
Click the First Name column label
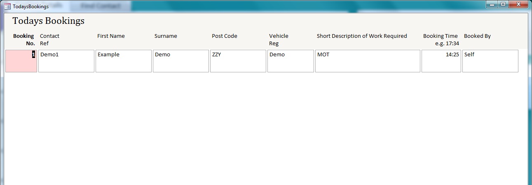coord(111,36)
